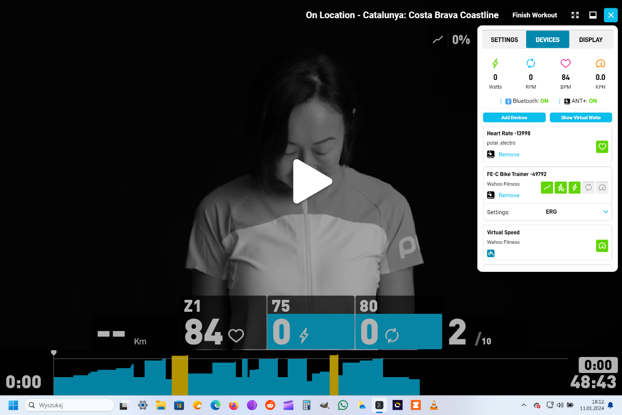Remove the Heart Rate -13998 device

[x=508, y=155]
